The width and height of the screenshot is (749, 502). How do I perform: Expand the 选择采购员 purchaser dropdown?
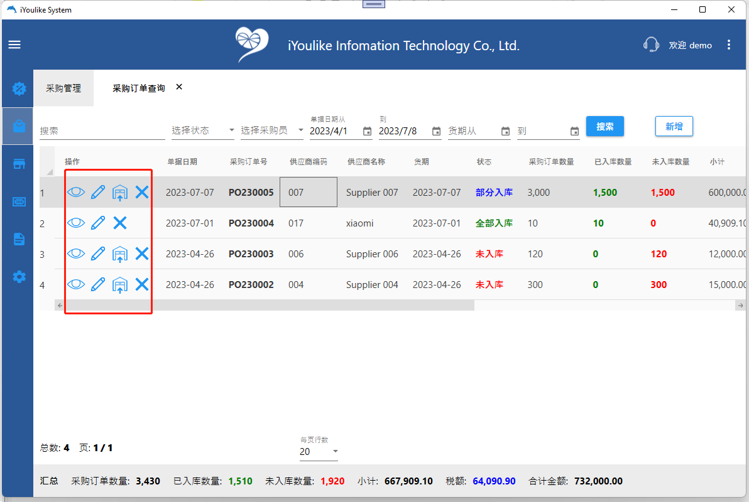(272, 131)
